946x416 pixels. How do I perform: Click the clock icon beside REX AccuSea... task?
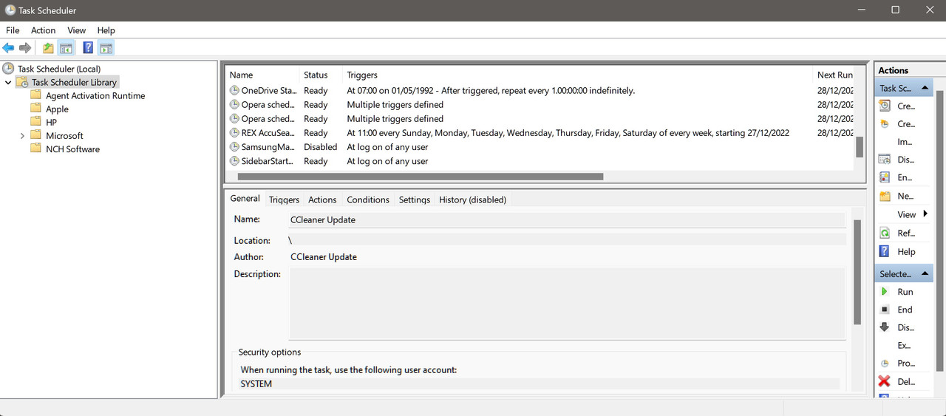click(234, 133)
